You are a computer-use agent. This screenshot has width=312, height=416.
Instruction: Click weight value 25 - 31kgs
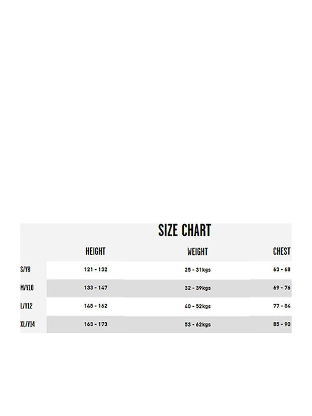198,270
